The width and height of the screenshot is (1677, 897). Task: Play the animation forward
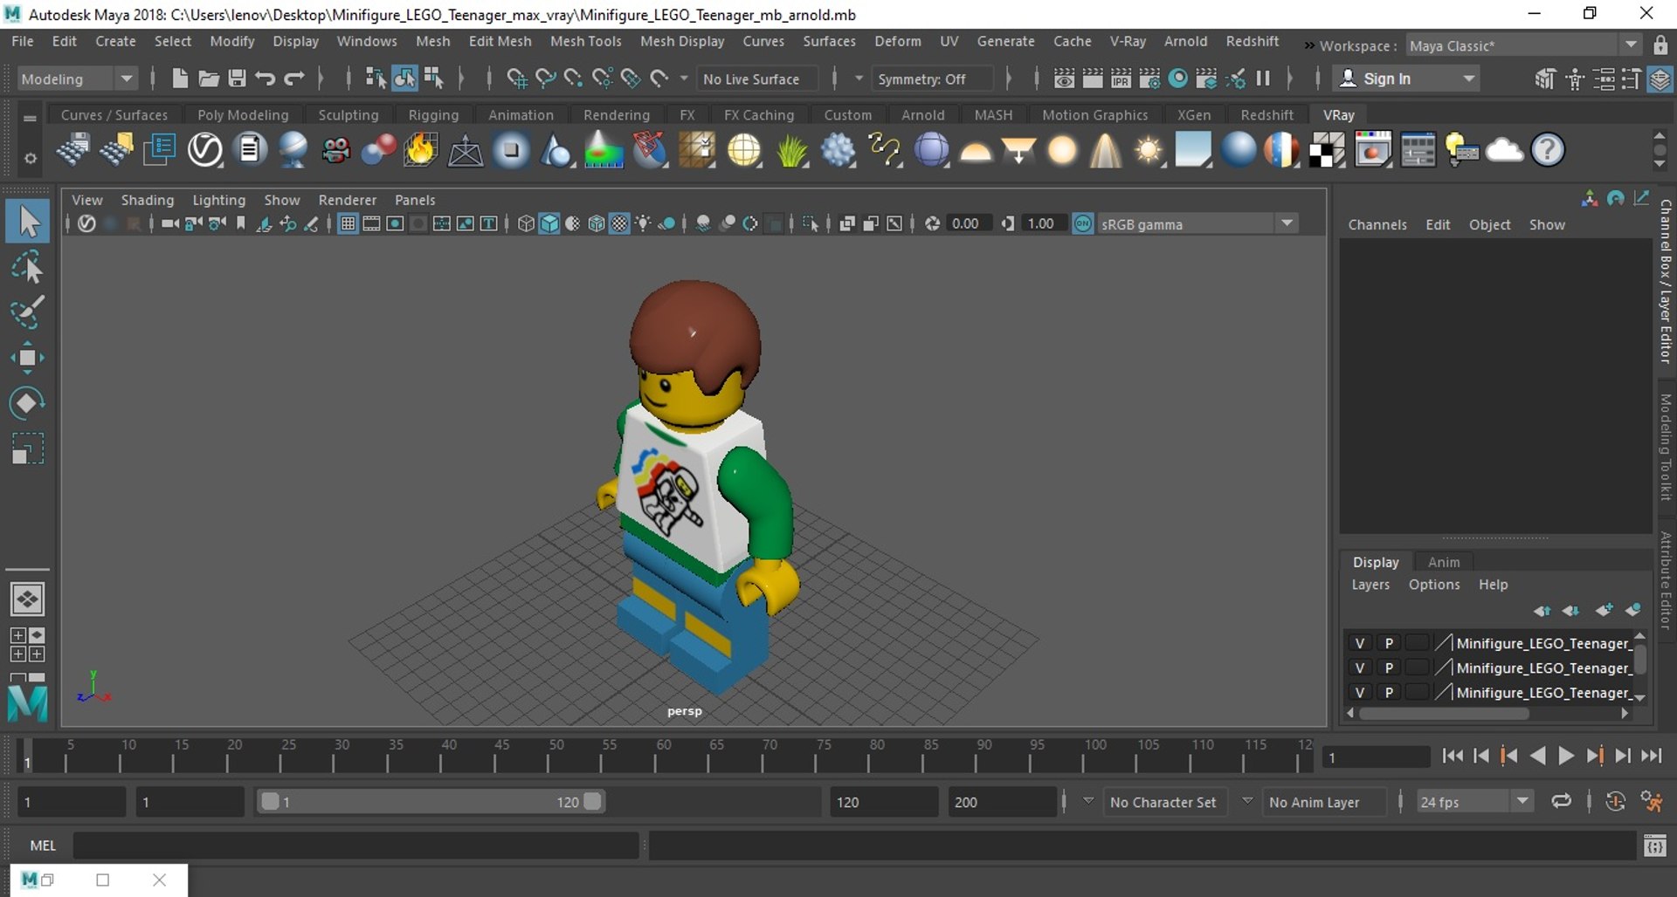pyautogui.click(x=1566, y=757)
